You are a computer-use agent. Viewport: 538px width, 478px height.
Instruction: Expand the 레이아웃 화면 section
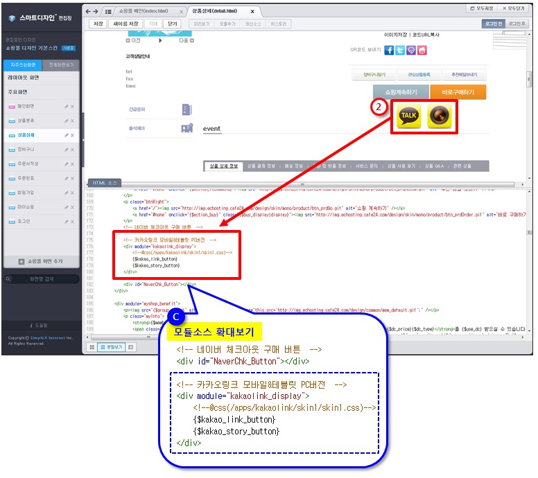pos(42,78)
